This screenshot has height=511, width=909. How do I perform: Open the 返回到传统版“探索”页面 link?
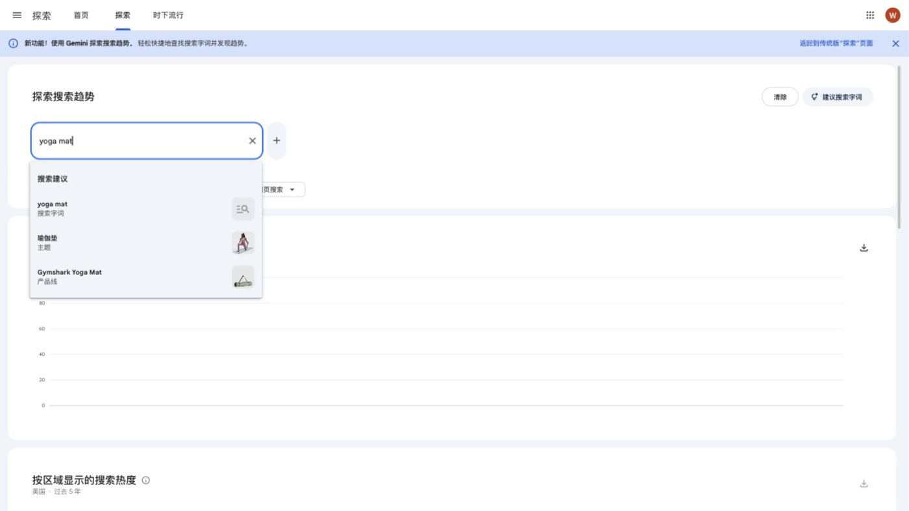coord(836,43)
